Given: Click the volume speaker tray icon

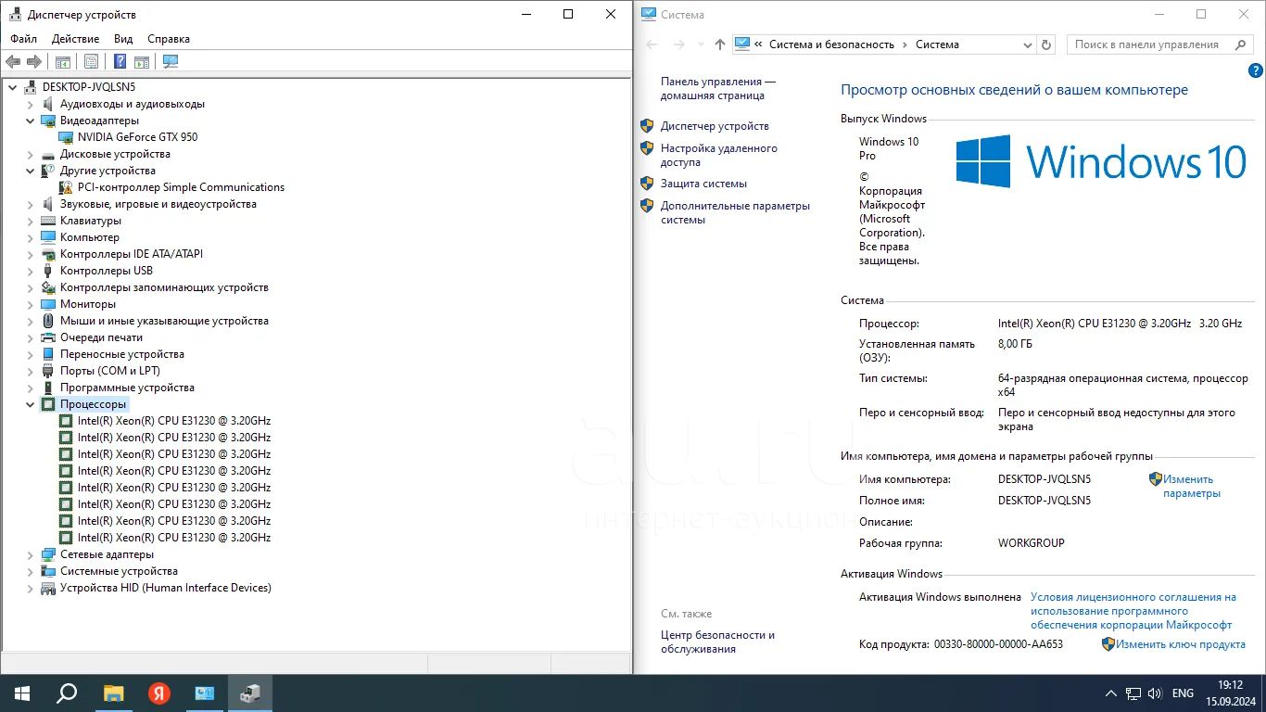Looking at the screenshot, I should 1155,693.
